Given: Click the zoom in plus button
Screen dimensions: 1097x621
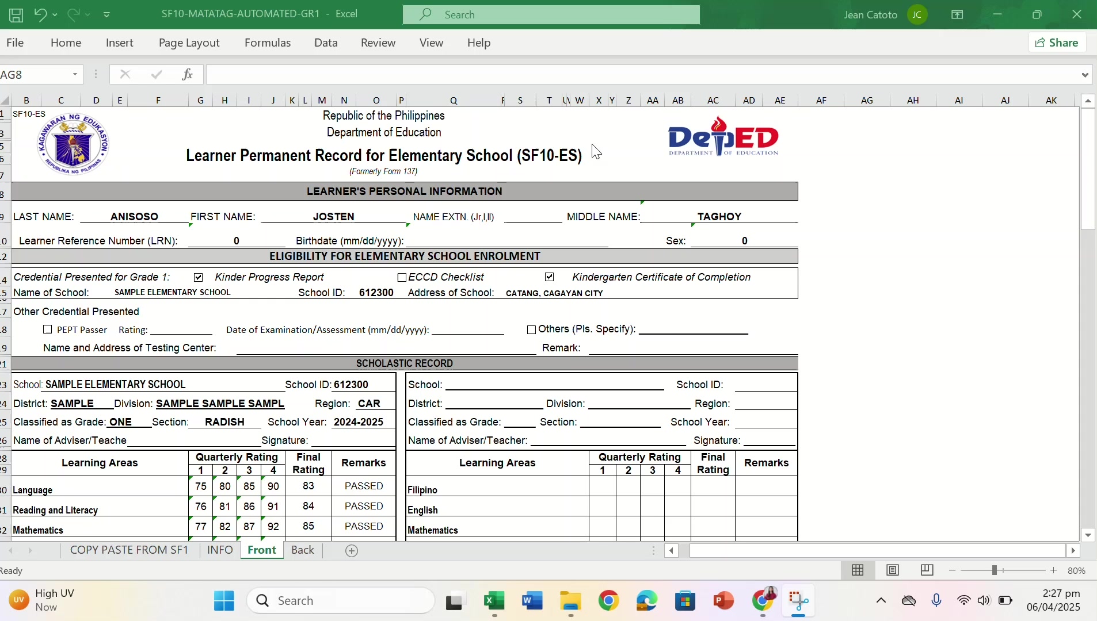Looking at the screenshot, I should click(1054, 571).
